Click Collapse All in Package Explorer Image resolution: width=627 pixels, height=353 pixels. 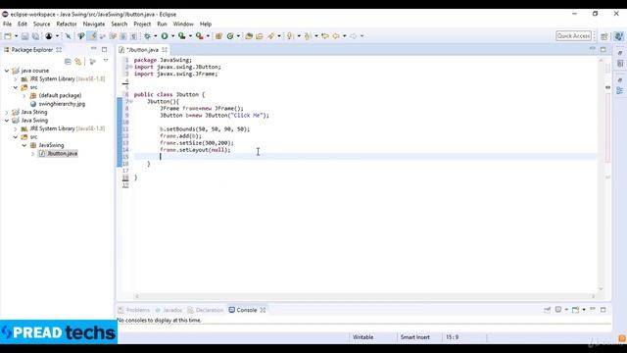pyautogui.click(x=68, y=61)
